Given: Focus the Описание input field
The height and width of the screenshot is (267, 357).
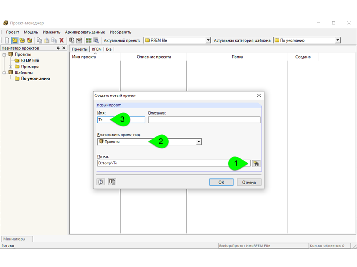Looking at the screenshot, I should (x=204, y=119).
